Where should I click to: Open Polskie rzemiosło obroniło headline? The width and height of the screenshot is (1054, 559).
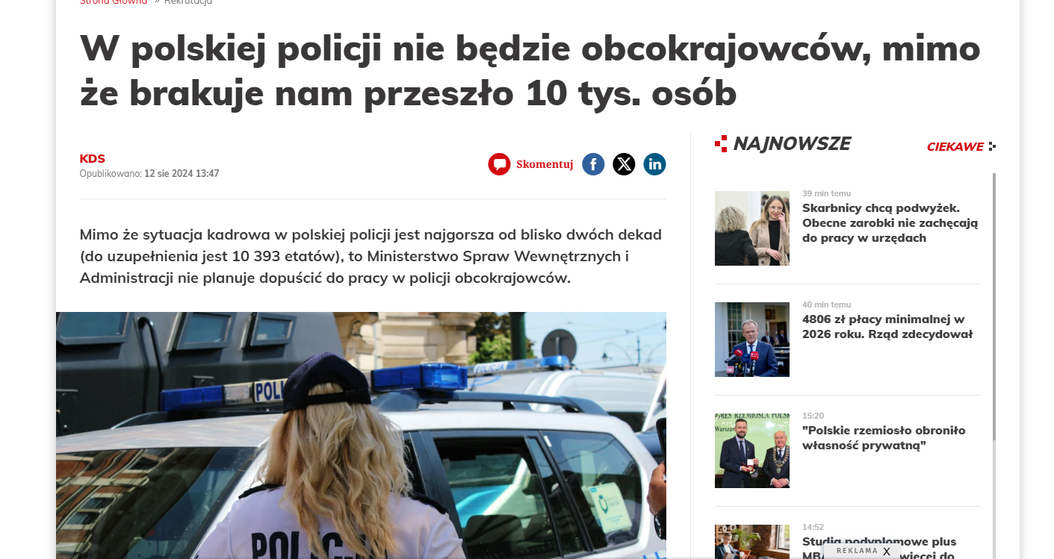click(x=884, y=438)
